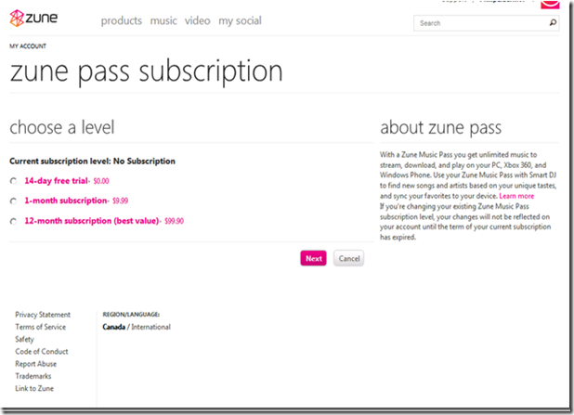This screenshot has width=574, height=415.
Task: Go to the My Account breadcrumb
Action: pos(28,45)
